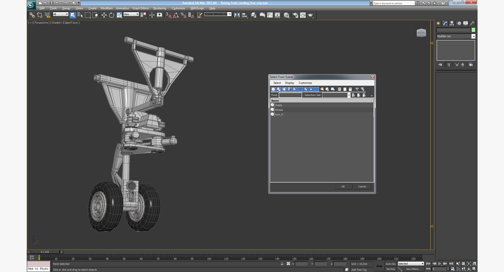
Task: Click the time slider showing 0 / 225
Action: (x=45, y=252)
